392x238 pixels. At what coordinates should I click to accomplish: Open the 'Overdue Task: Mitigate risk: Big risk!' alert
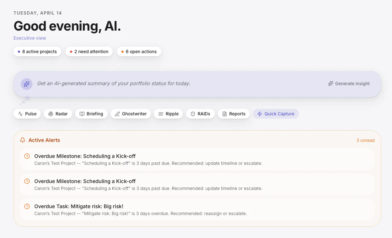(197, 210)
